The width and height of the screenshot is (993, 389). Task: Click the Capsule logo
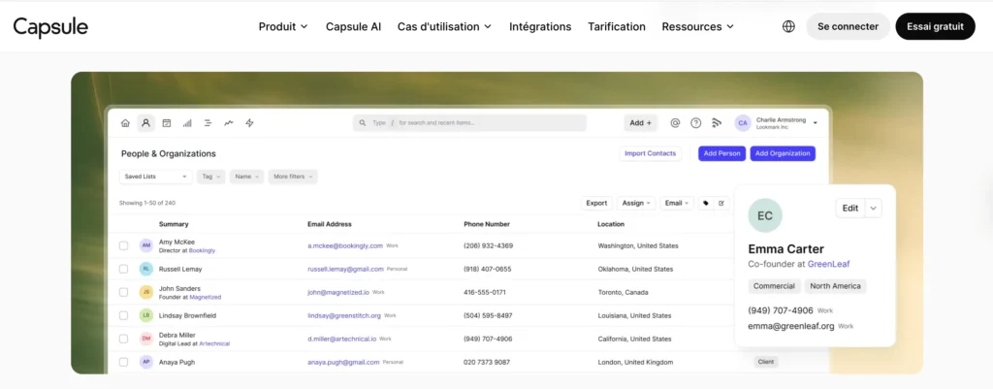coord(50,26)
